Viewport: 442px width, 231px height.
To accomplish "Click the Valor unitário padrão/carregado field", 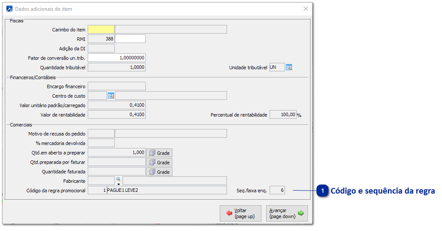I will [117, 105].
